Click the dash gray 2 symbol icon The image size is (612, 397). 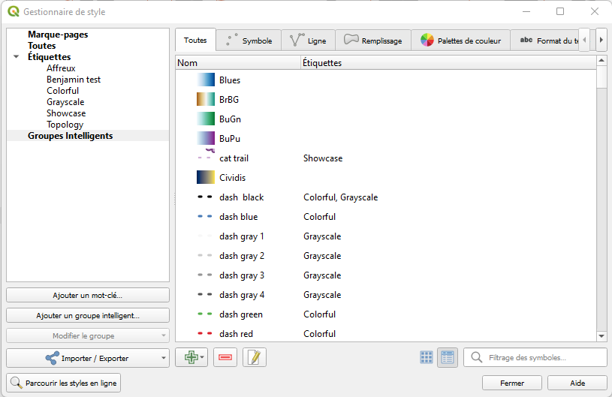click(x=205, y=255)
